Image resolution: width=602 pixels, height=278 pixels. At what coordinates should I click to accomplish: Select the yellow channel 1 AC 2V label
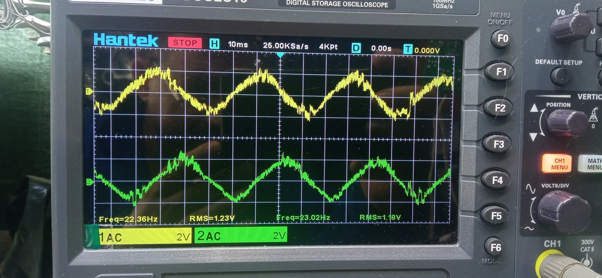click(145, 237)
